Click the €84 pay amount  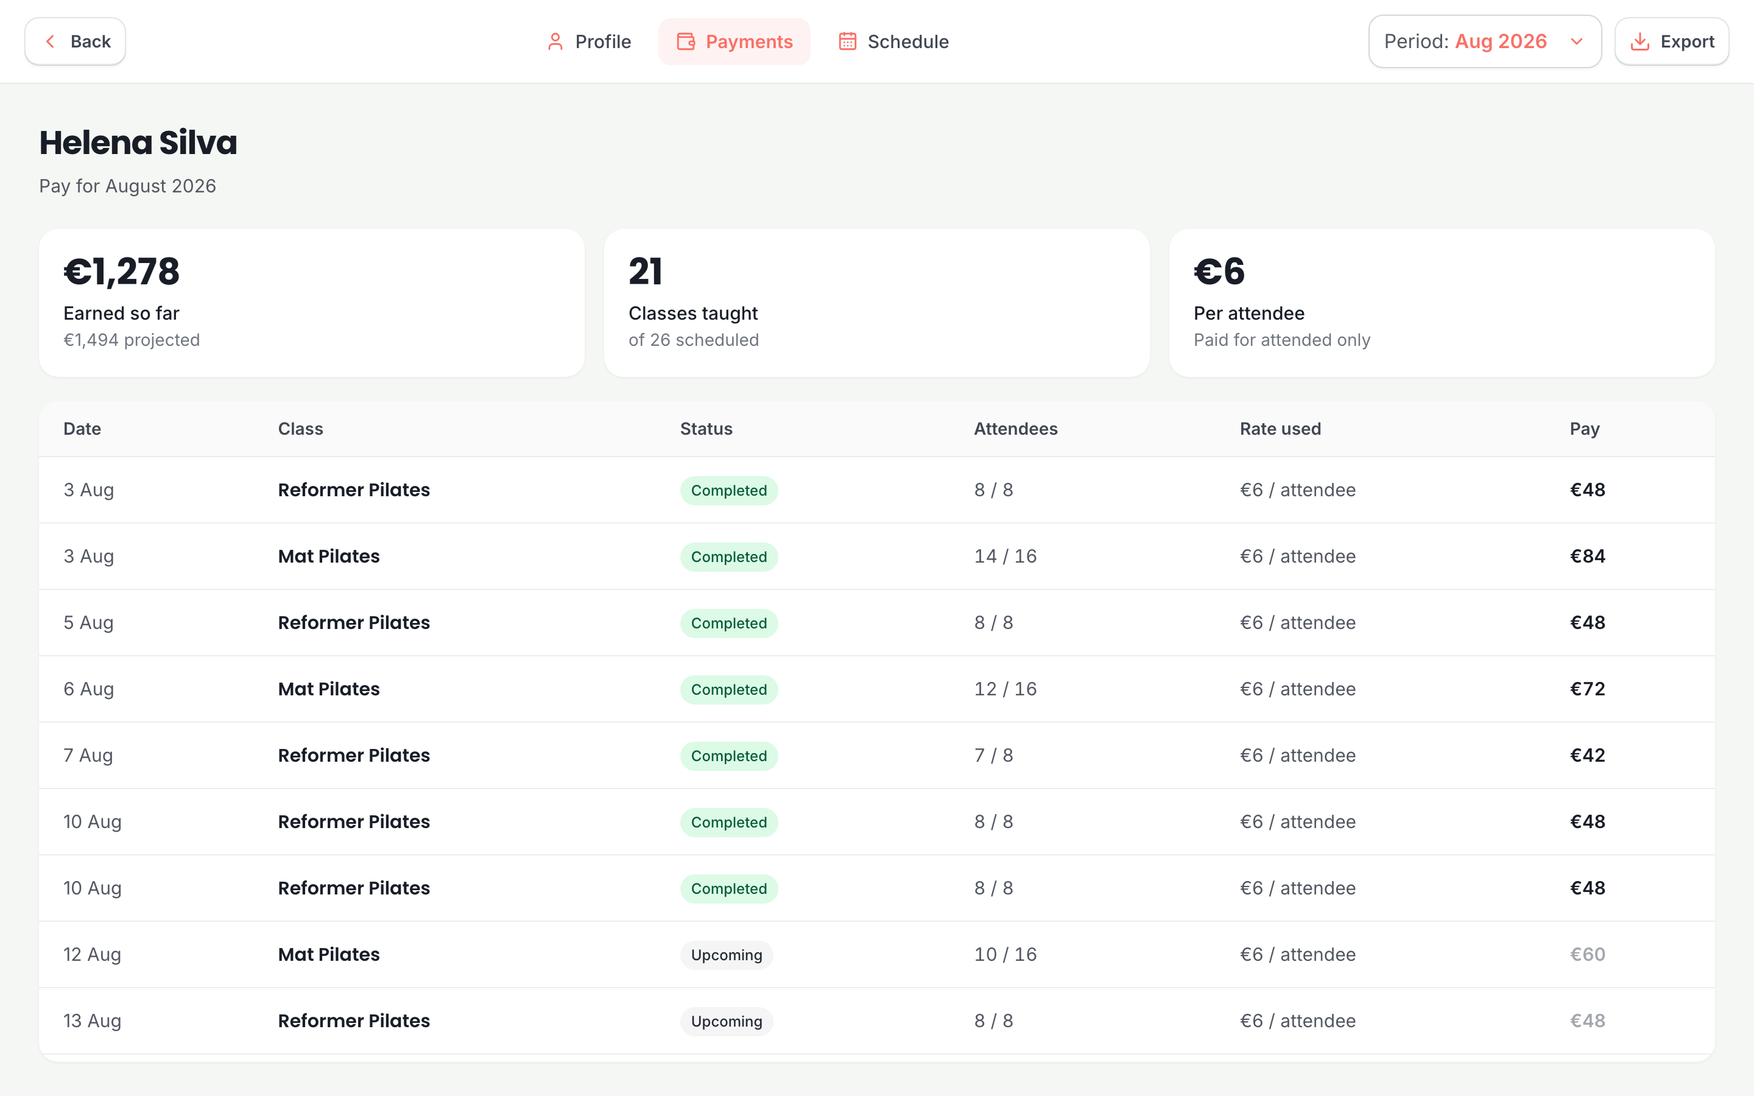click(1587, 556)
